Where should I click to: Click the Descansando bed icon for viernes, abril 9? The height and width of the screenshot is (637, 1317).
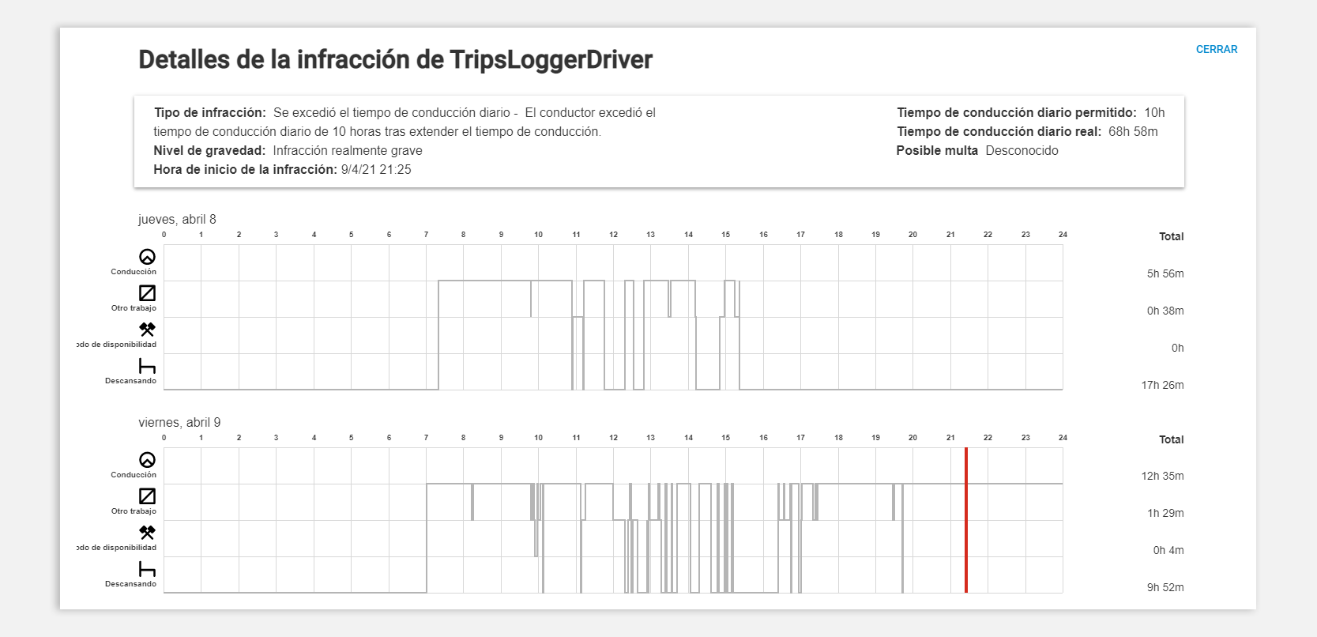coord(147,569)
